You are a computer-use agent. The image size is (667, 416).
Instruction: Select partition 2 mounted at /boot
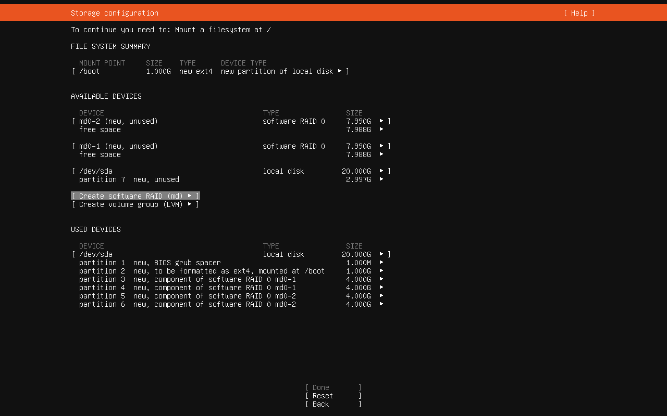click(231, 271)
